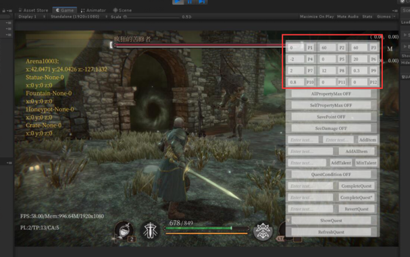This screenshot has height=257, width=410.
Task: Select the Game tab
Action: pyautogui.click(x=65, y=10)
